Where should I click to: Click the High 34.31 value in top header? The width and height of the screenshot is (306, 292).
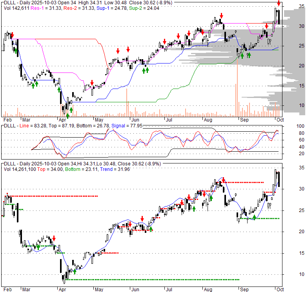pyautogui.click(x=91, y=3)
